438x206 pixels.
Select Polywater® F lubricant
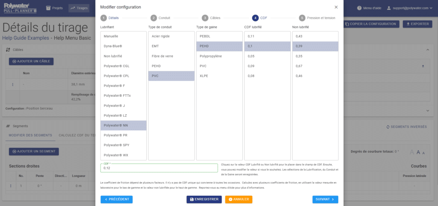pyautogui.click(x=124, y=86)
